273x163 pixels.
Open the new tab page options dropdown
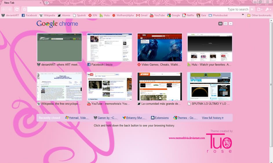[230, 23]
